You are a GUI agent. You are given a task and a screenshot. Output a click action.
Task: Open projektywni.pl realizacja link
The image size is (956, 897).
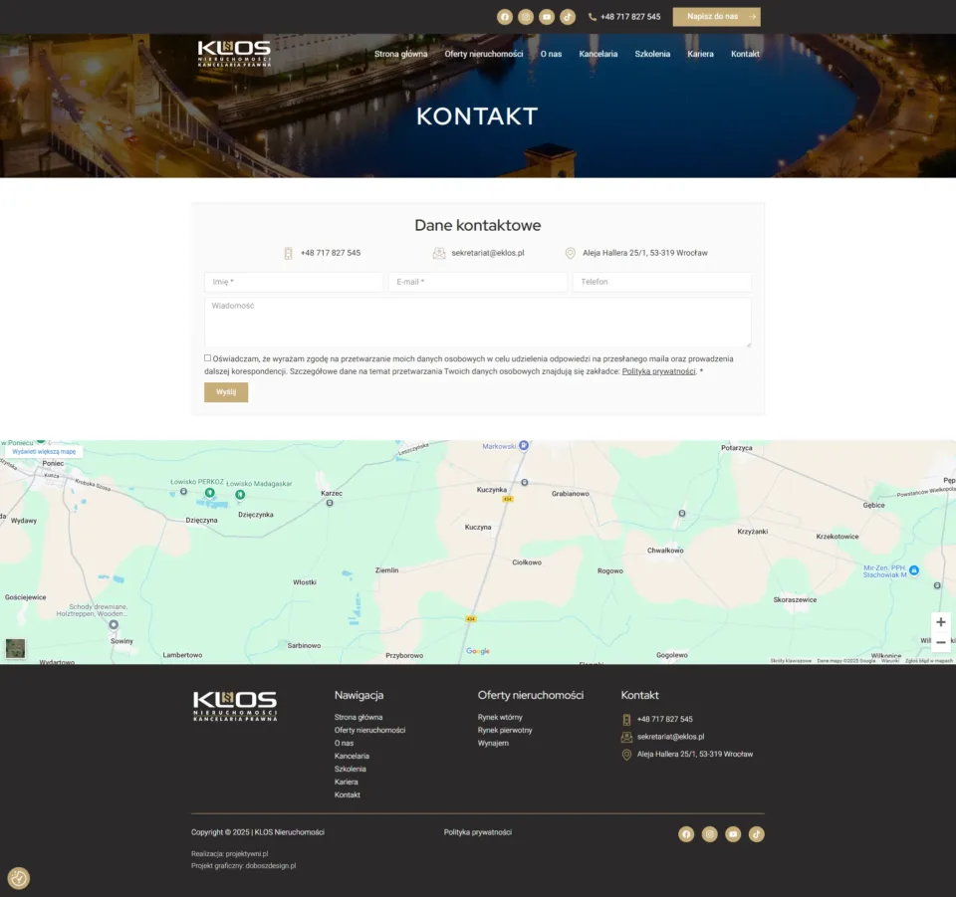click(247, 854)
